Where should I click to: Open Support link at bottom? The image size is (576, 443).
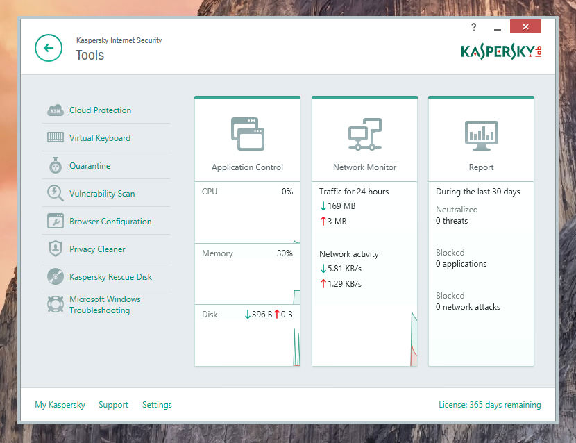(x=113, y=405)
